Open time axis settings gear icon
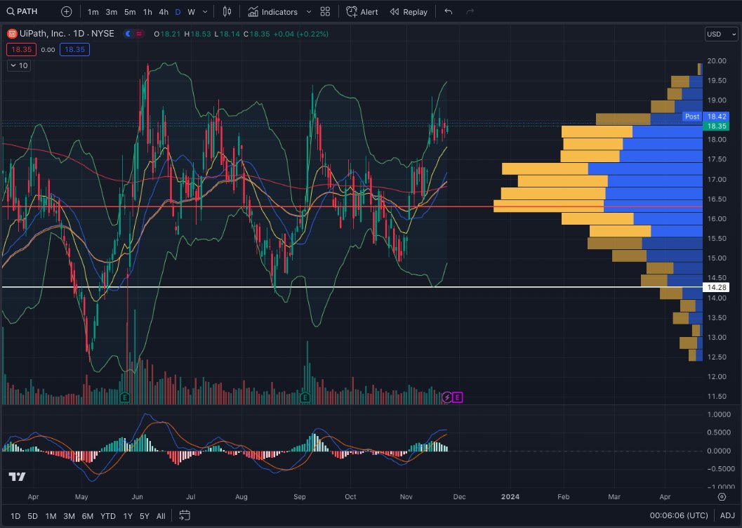The image size is (742, 528). point(722,497)
